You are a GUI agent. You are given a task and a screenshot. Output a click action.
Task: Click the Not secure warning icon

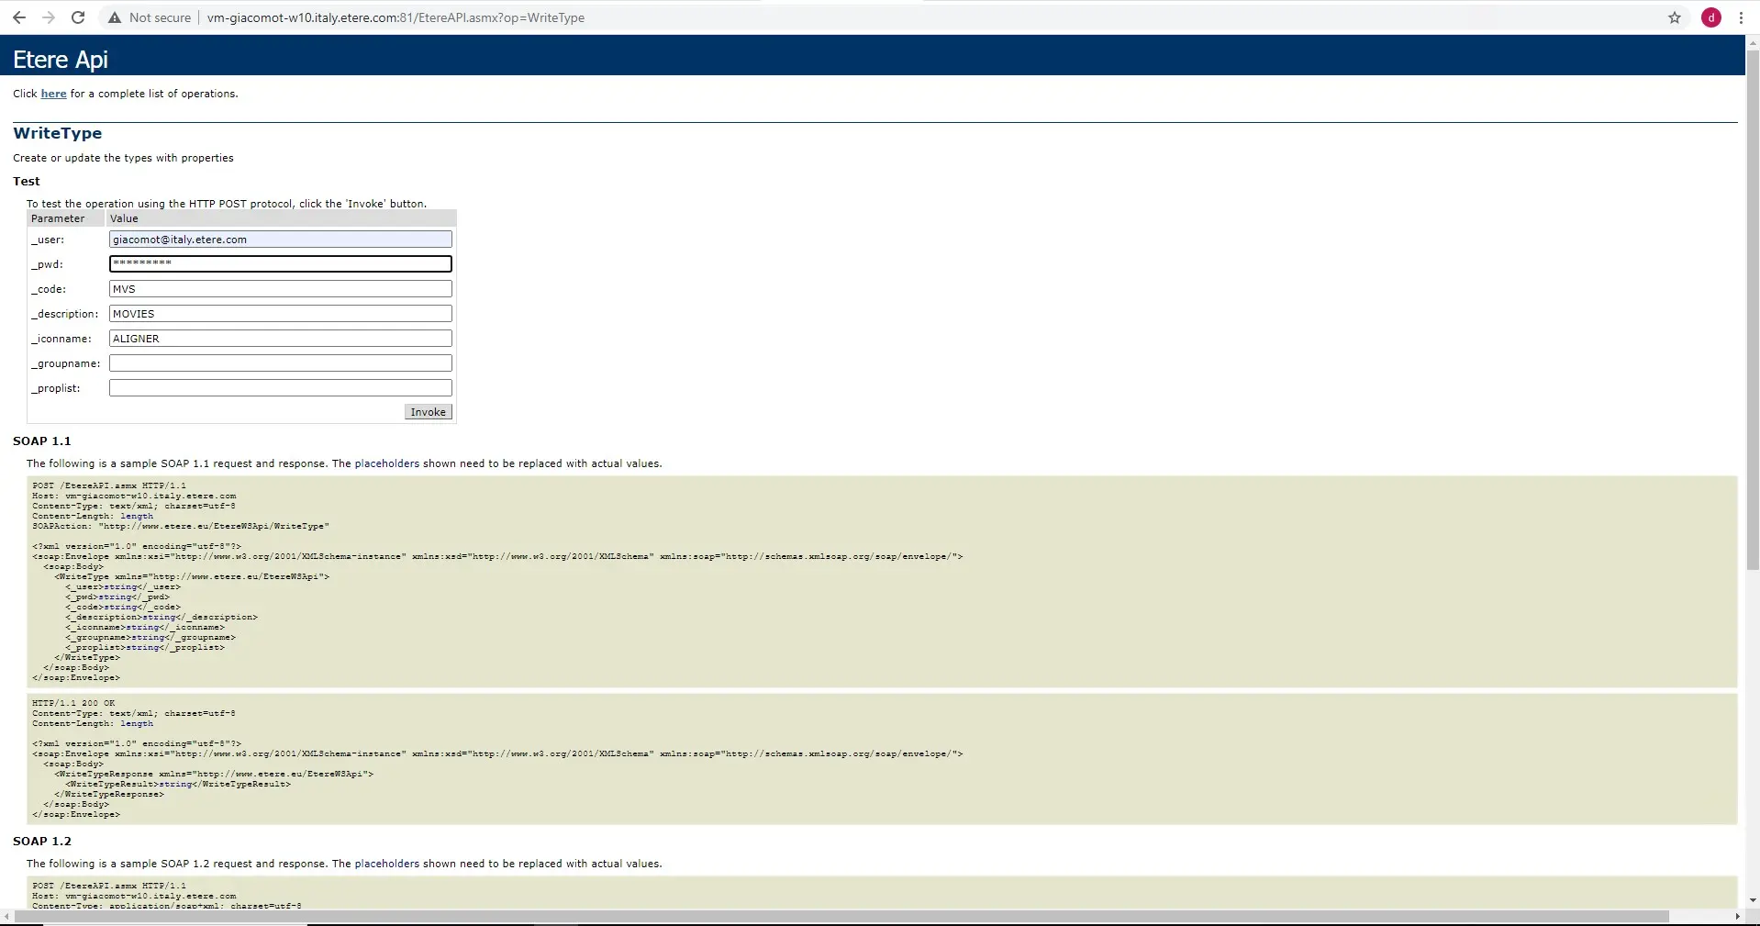click(115, 17)
